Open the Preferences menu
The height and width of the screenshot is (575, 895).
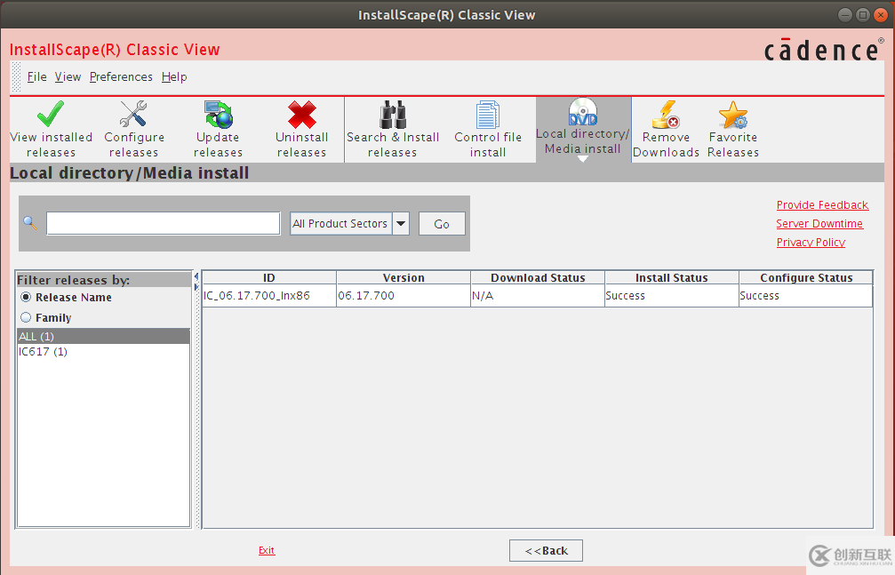[x=121, y=76]
